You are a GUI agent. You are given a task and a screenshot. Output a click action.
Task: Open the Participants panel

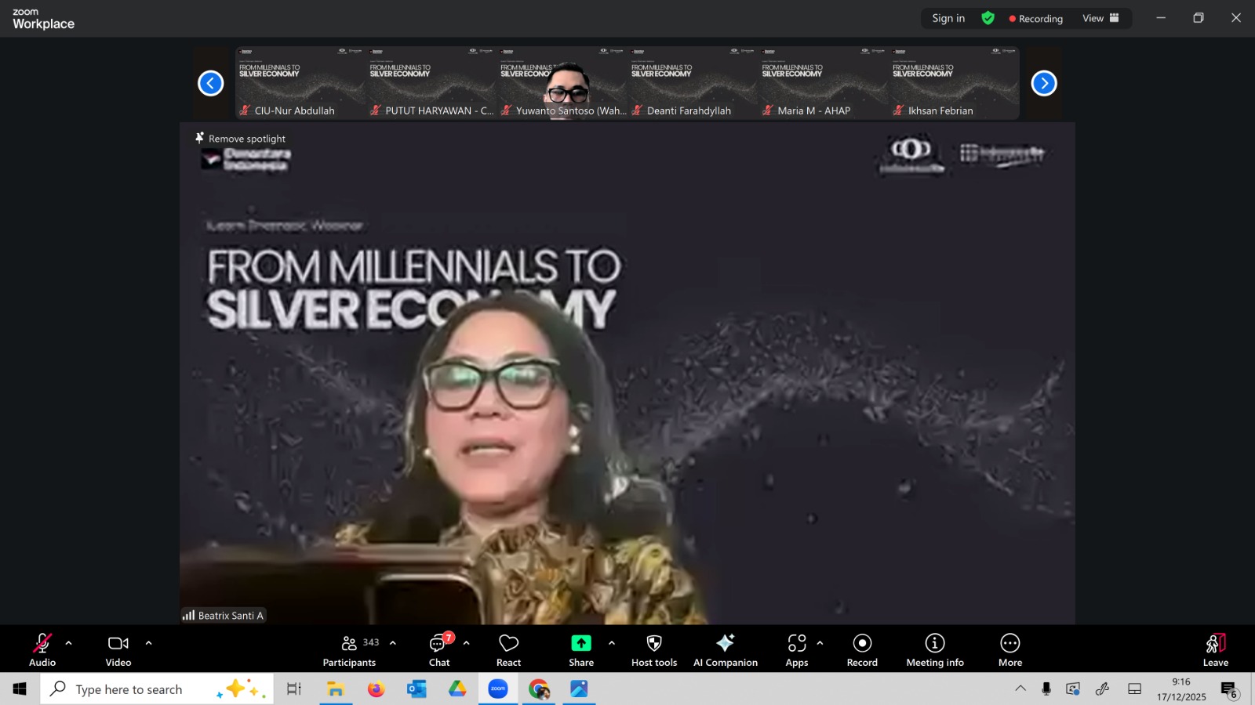(x=349, y=650)
